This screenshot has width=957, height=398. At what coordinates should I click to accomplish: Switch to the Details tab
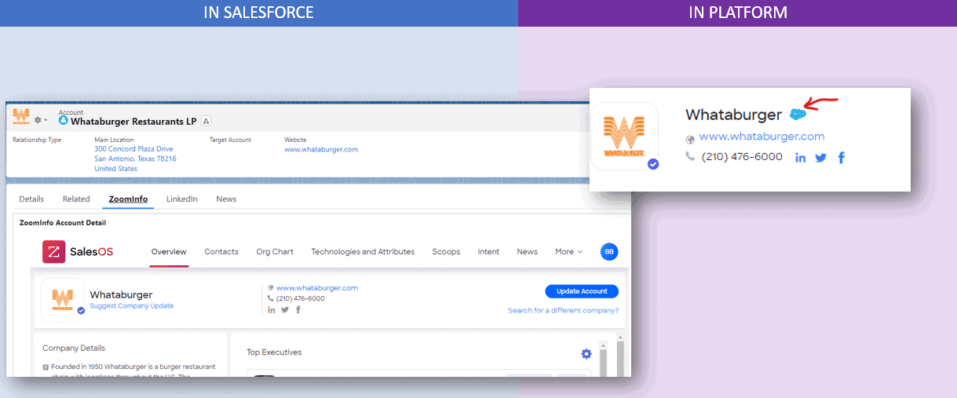point(31,199)
